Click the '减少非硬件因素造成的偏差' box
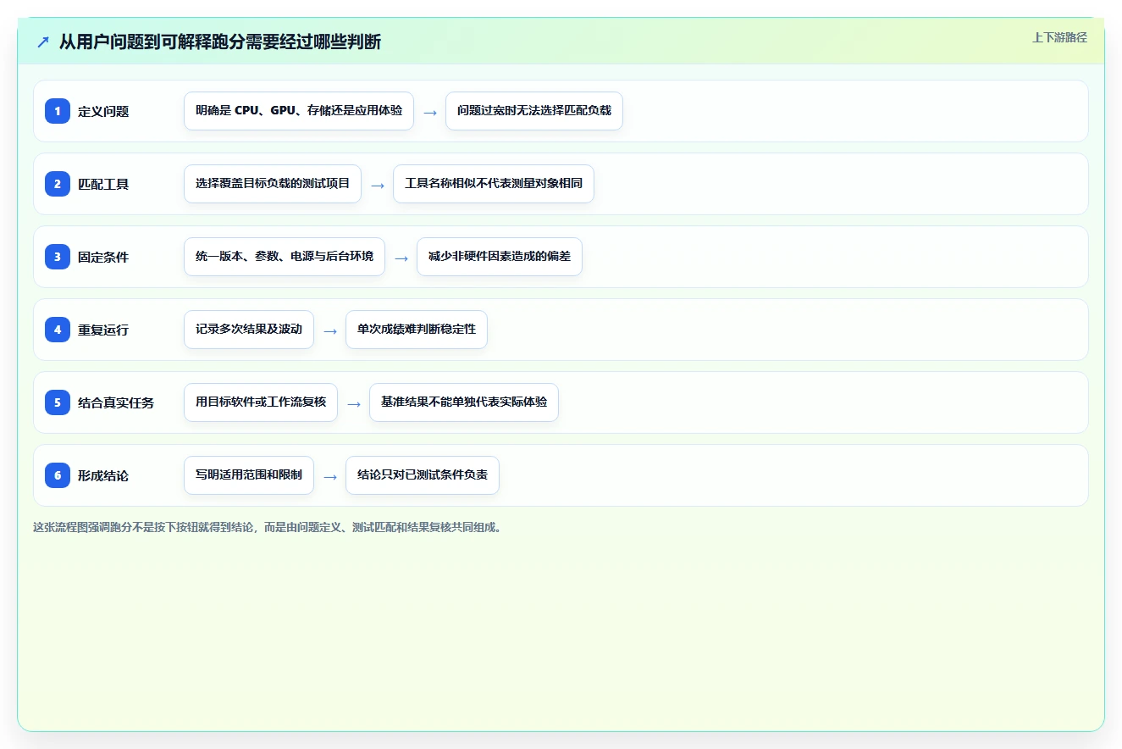The height and width of the screenshot is (749, 1122). click(x=500, y=257)
